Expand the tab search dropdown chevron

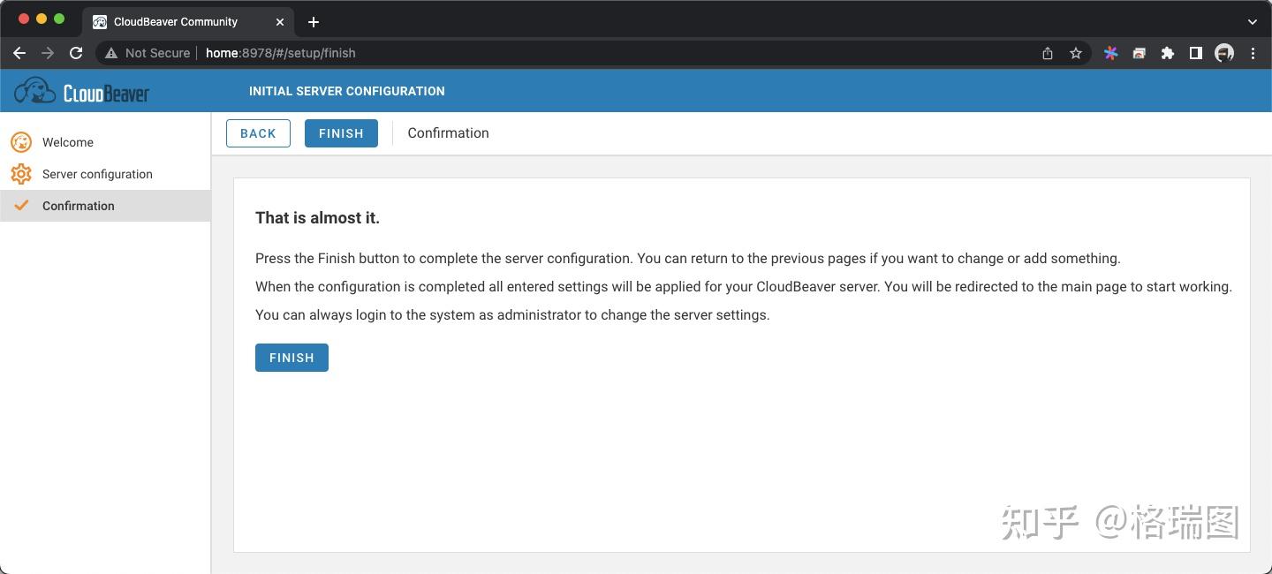point(1252,21)
